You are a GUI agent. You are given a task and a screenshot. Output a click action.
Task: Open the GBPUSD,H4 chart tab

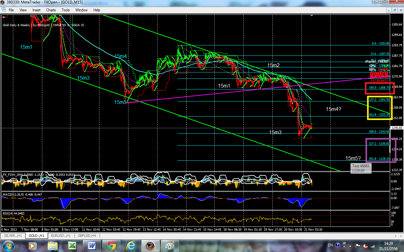click(87, 235)
